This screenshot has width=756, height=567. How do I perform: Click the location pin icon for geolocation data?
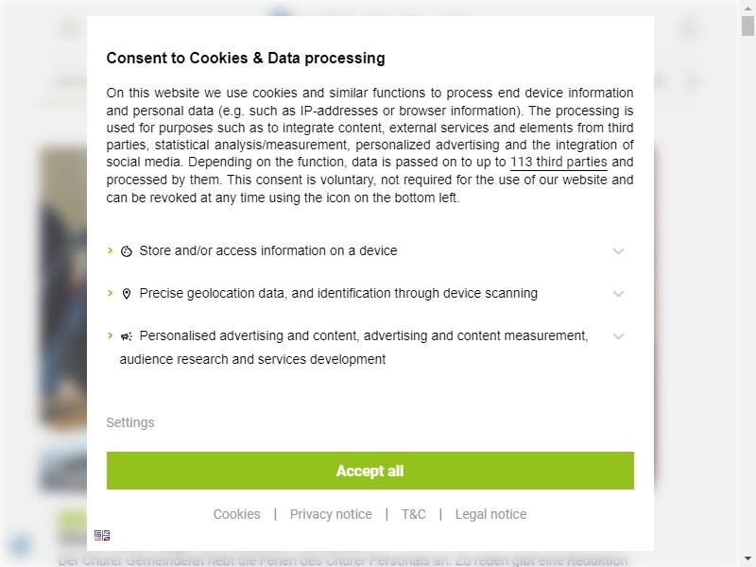point(127,294)
